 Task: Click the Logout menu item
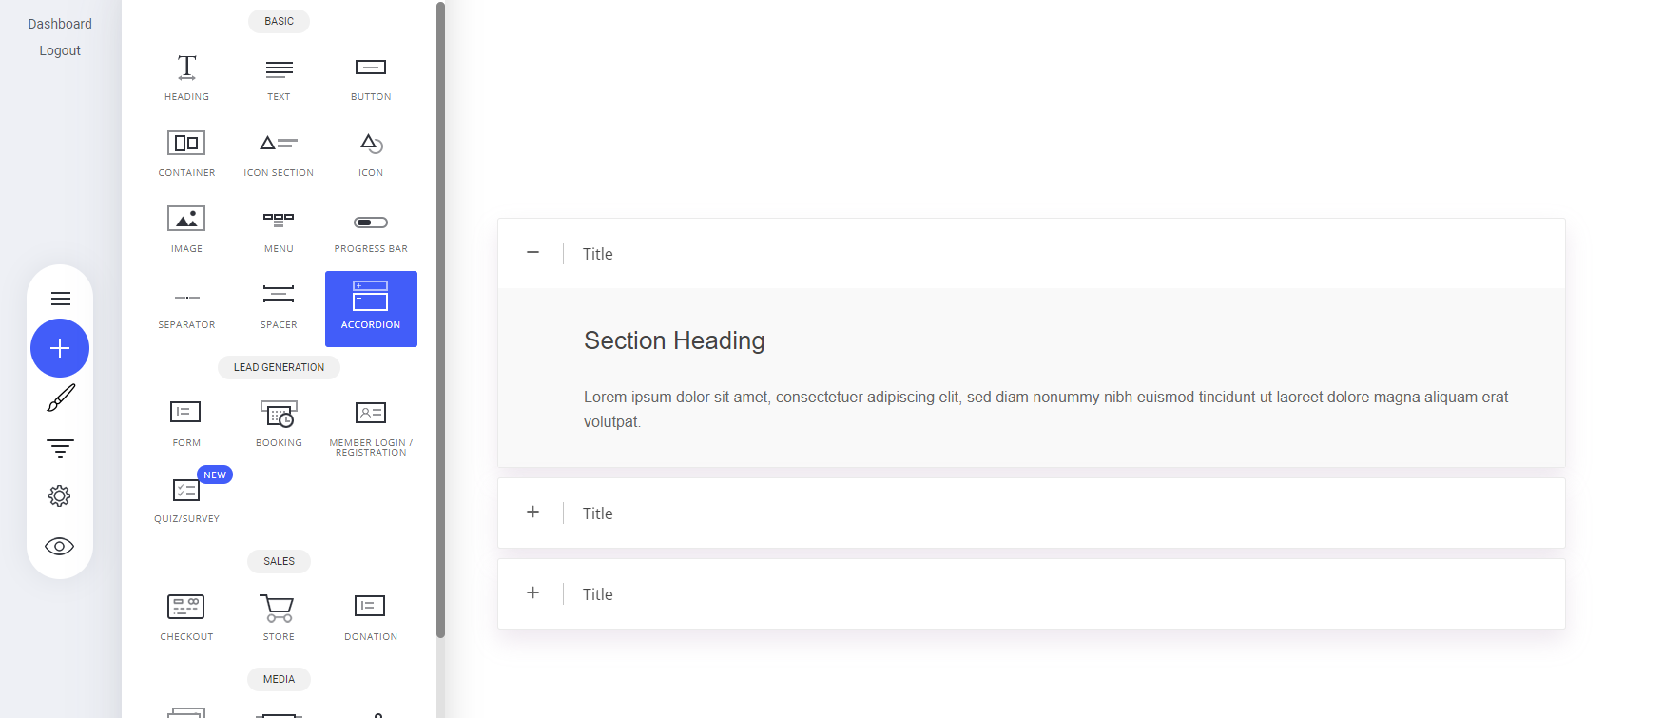pyautogui.click(x=60, y=50)
